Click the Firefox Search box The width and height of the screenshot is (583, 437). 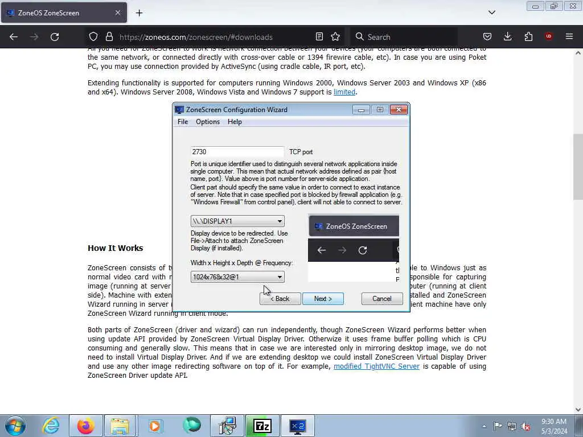tap(404, 37)
